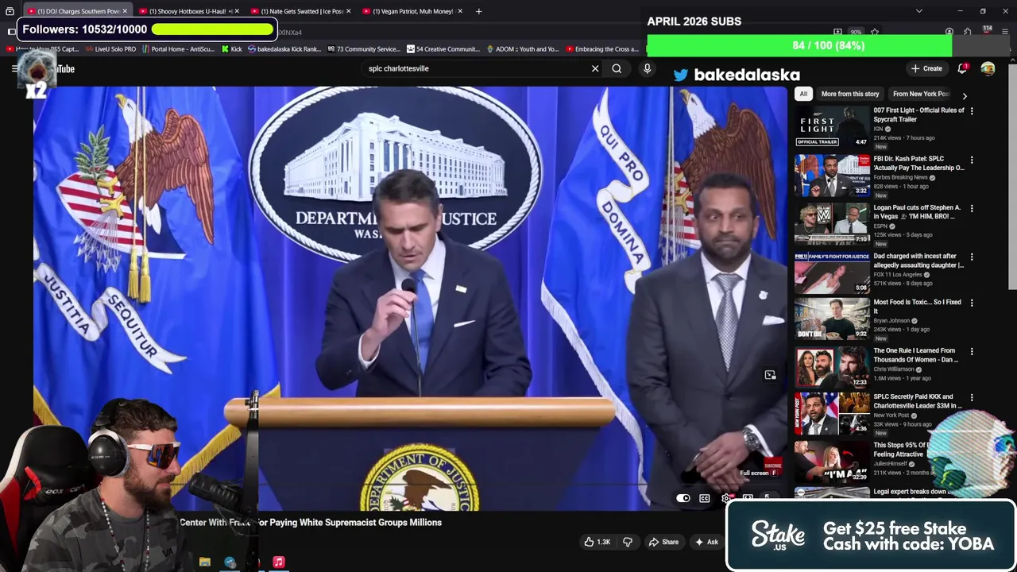Screen dimensions: 1017x572
Task: Open '73 Community Service...' bookmark
Action: [x=363, y=49]
